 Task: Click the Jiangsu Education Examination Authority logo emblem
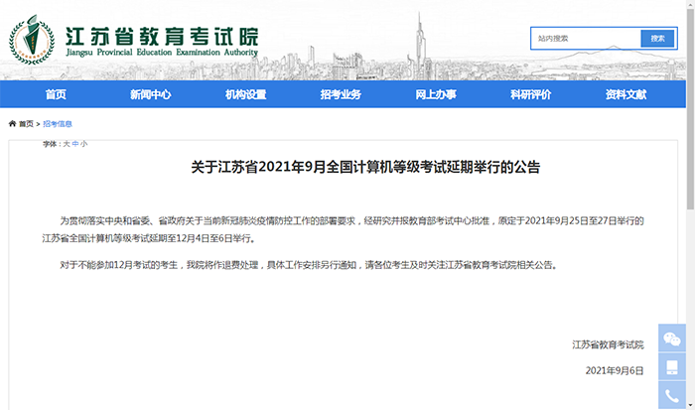coord(32,40)
